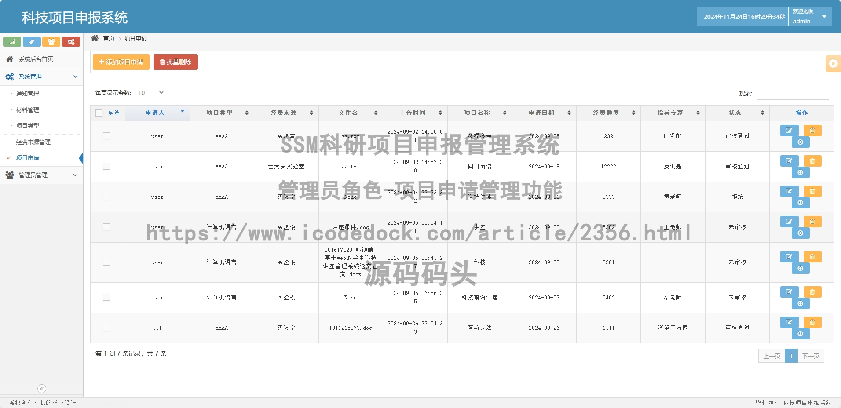841x408 pixels.
Task: Delete the 阿斯大法 project row
Action: point(812,322)
